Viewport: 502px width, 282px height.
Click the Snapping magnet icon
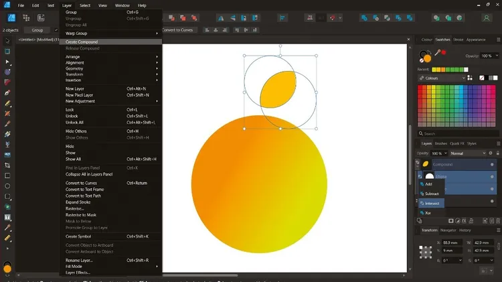(x=333, y=18)
